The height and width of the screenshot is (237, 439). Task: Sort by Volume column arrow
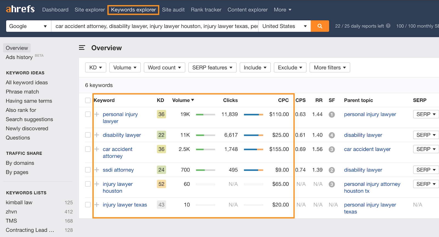coord(193,100)
